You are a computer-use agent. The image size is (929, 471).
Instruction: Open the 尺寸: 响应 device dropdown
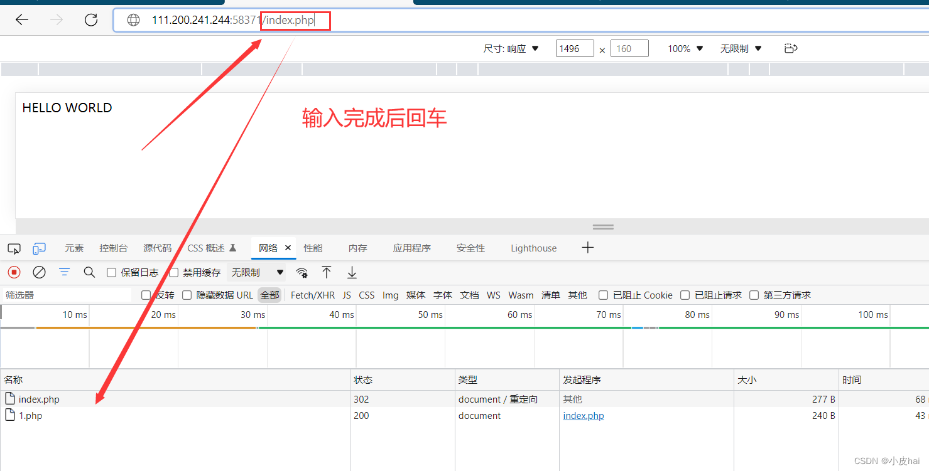coord(511,48)
